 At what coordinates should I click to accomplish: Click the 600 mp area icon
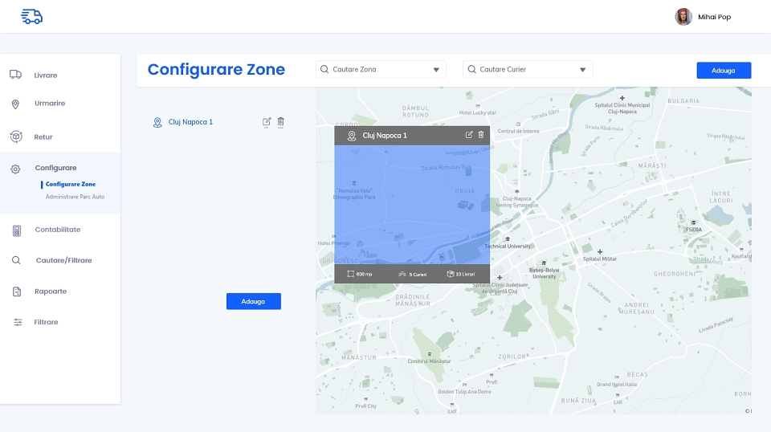coord(351,274)
